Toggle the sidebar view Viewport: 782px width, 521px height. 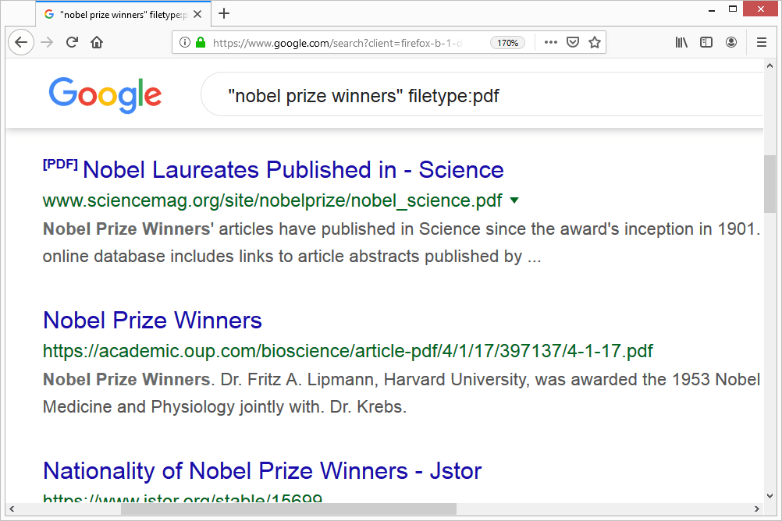point(706,43)
